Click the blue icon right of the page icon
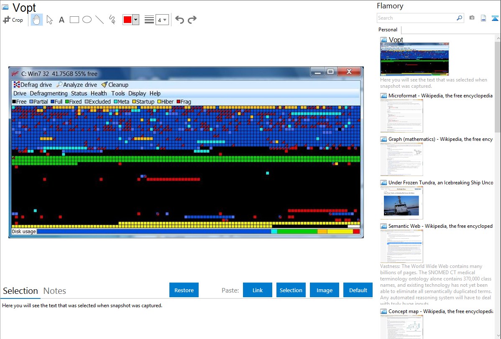The width and height of the screenshot is (501, 339). (x=495, y=18)
